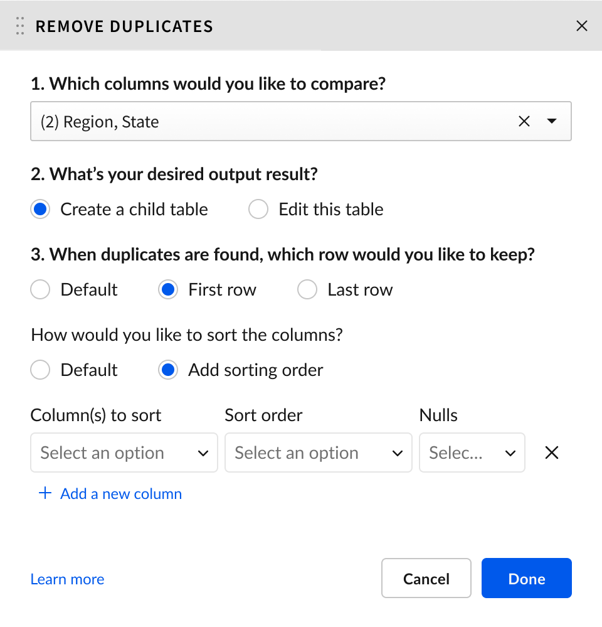
Task: Grab the dialog drag handle icon
Action: (20, 26)
